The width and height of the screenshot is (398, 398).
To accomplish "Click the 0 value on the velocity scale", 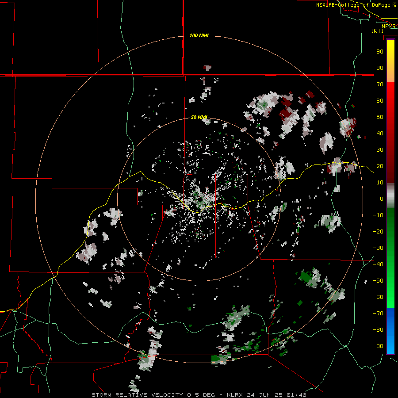I will [x=382, y=199].
